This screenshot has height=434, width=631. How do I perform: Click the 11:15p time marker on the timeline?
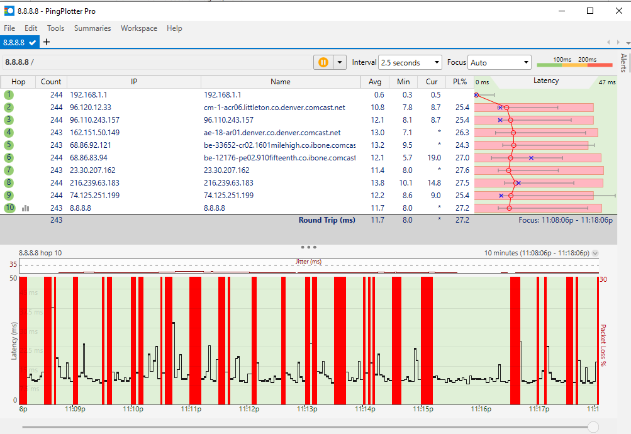[423, 409]
